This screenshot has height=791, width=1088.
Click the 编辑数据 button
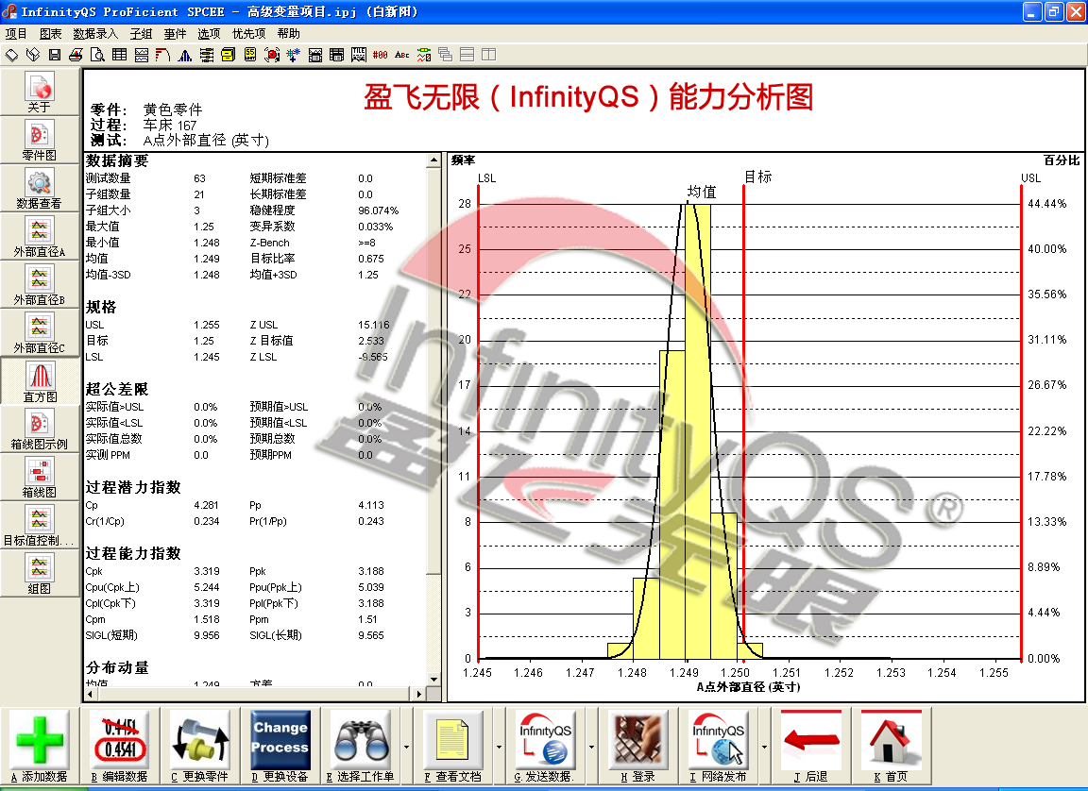coord(119,746)
